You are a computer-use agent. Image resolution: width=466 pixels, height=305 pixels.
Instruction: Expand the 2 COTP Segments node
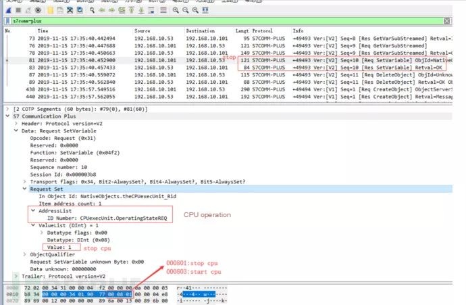pos(7,109)
